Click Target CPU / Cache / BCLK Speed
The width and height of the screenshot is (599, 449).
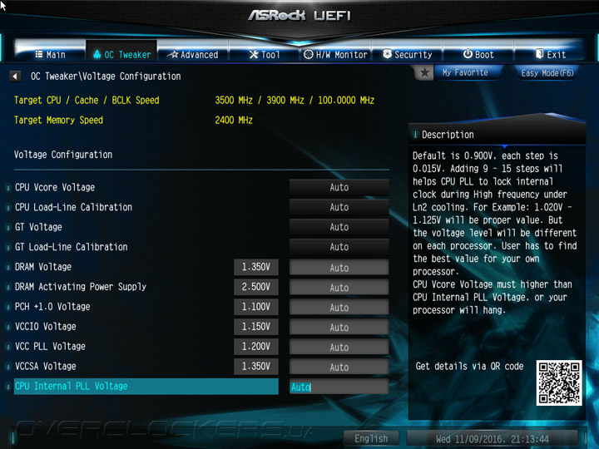click(87, 101)
